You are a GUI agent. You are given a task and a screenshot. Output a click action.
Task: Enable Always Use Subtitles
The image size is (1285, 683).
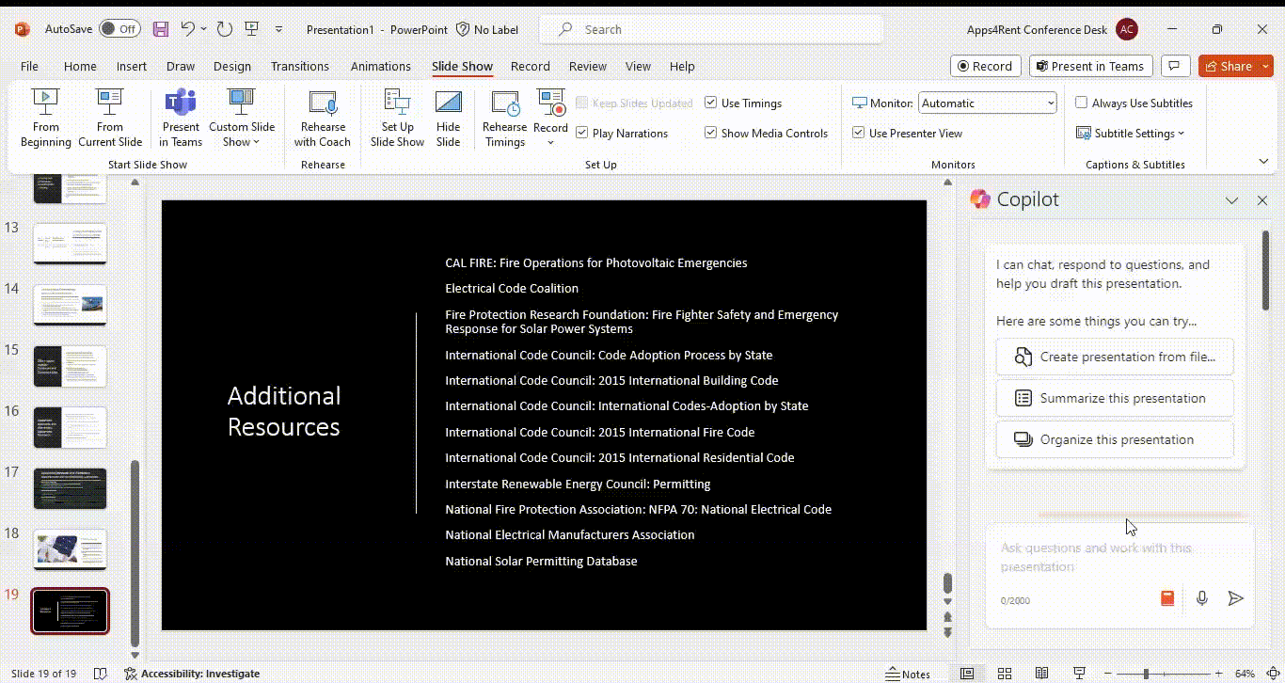1082,103
